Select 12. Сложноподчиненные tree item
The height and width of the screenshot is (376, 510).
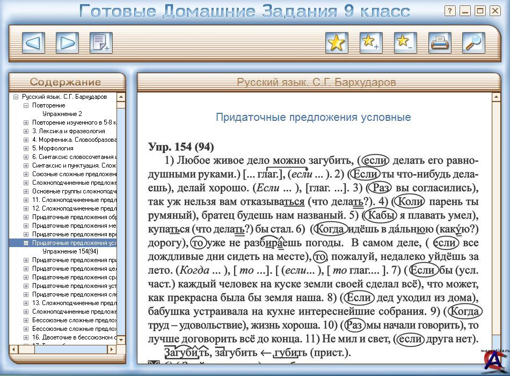(x=74, y=208)
